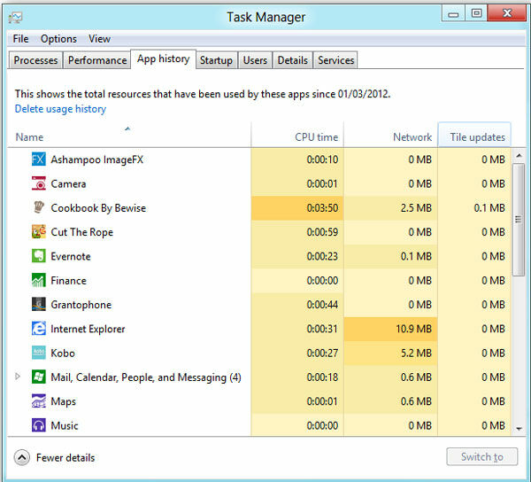
Task: Click the 10.9 MB network cell
Action: [x=390, y=329]
